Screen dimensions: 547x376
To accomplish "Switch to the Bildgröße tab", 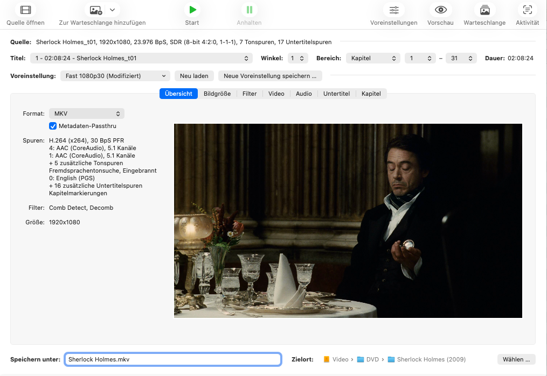I will 217,94.
